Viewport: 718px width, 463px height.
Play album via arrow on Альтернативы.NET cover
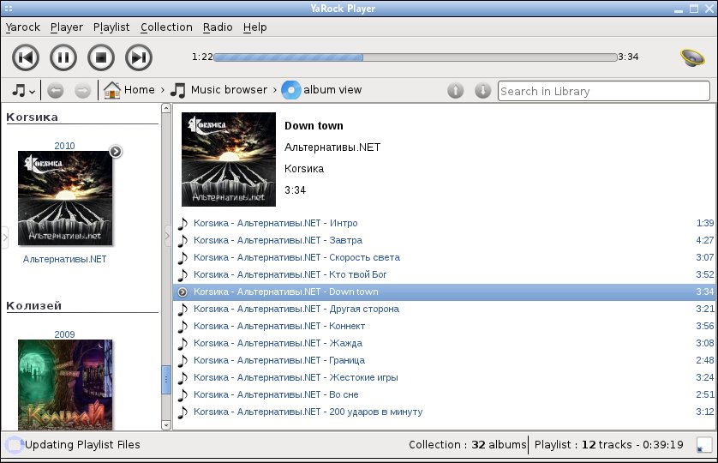(116, 151)
